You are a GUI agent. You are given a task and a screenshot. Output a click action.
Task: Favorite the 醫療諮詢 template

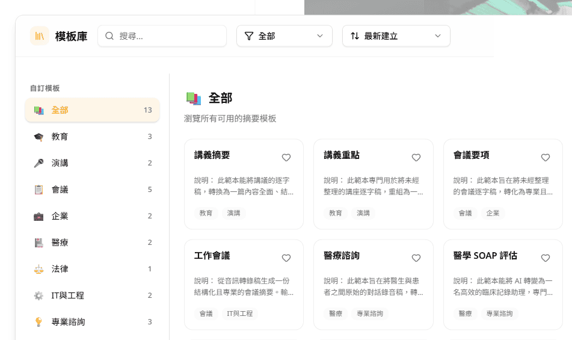tap(416, 258)
